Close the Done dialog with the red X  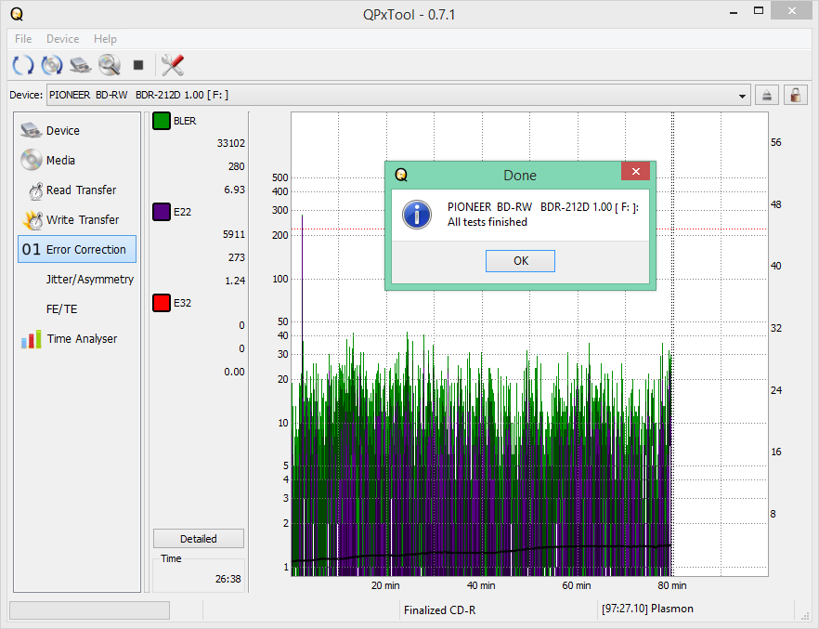(635, 171)
